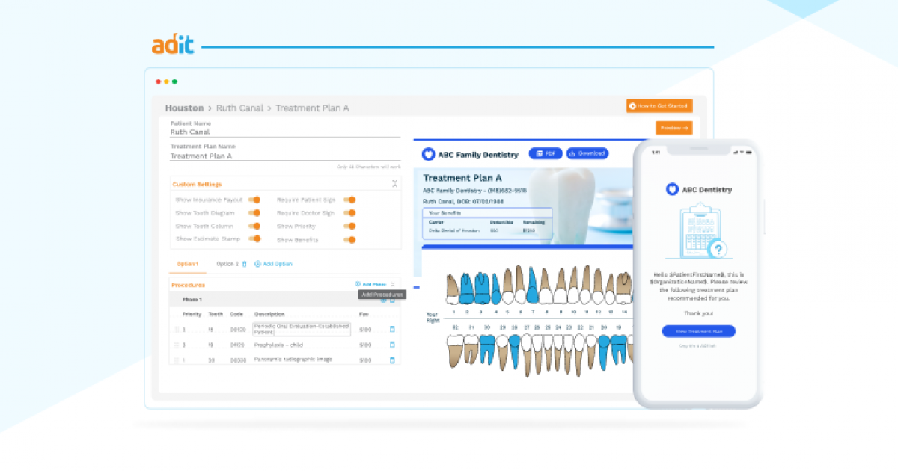The image size is (898, 471).
Task: Toggle Show Insurance Payout switch
Action: (x=255, y=200)
